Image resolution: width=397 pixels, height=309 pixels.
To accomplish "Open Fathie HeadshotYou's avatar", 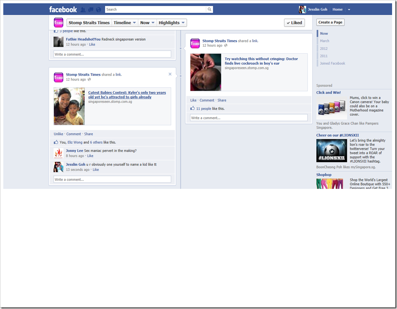I will (x=58, y=42).
